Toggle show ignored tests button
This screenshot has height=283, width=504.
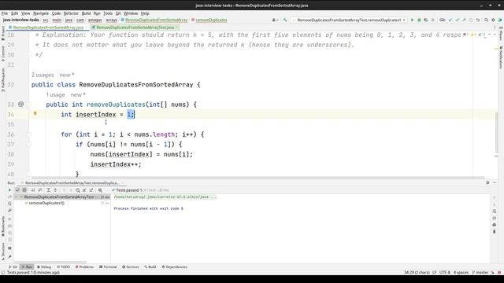pos(24,190)
